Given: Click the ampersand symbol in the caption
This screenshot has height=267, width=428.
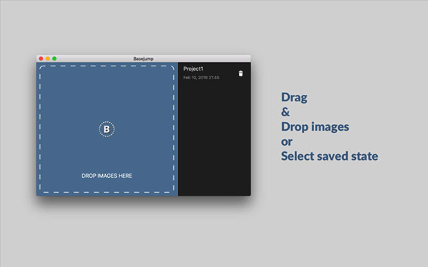Looking at the screenshot, I should point(286,112).
